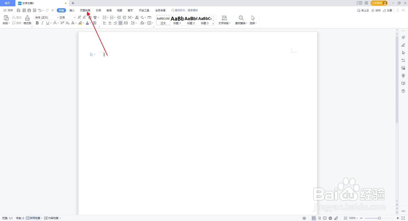
Task: Click the 未上云 cloud status button
Action: point(363,10)
